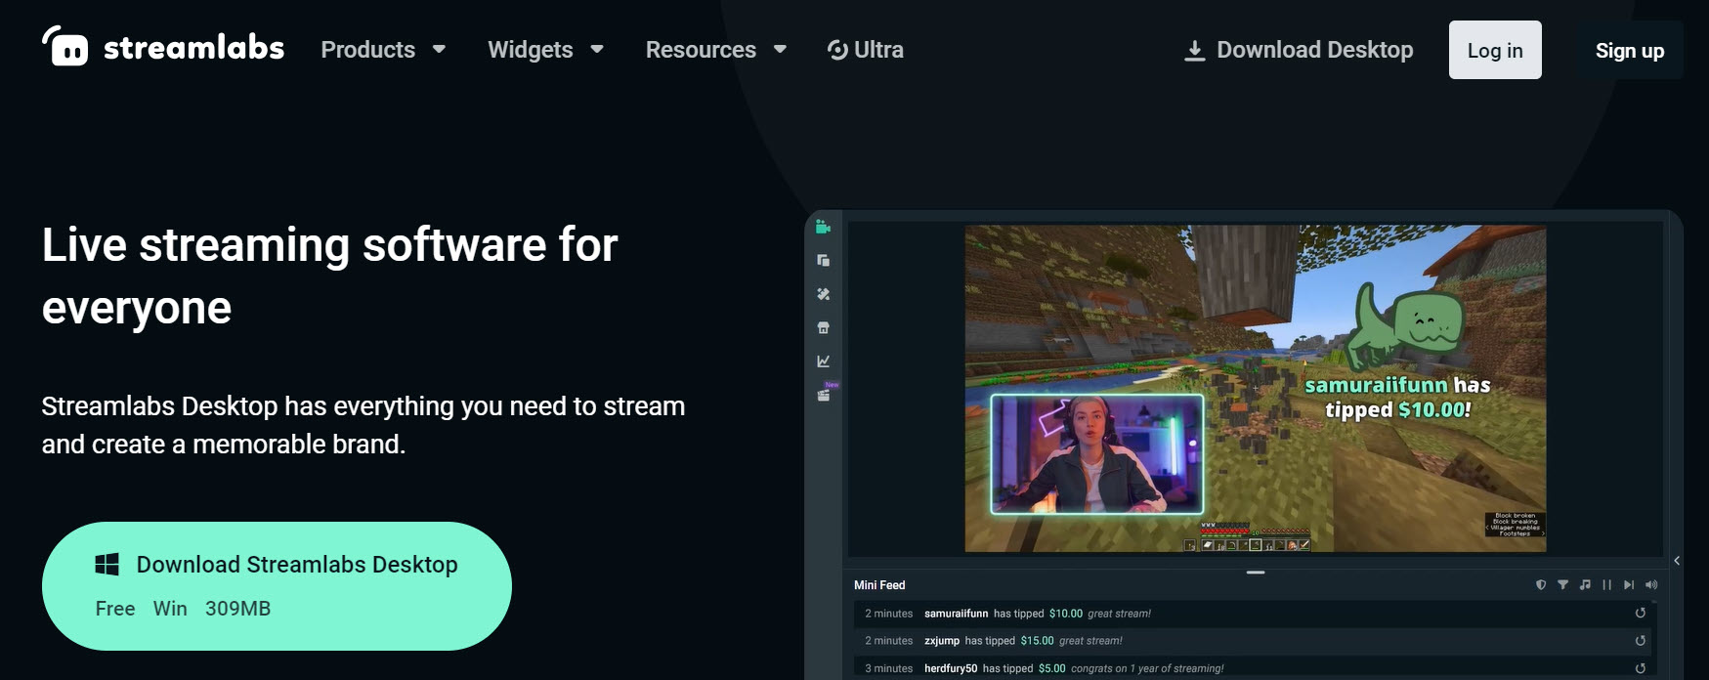Pause the alert queue in Mini Feed
Image resolution: width=1709 pixels, height=680 pixels.
coord(1606,585)
